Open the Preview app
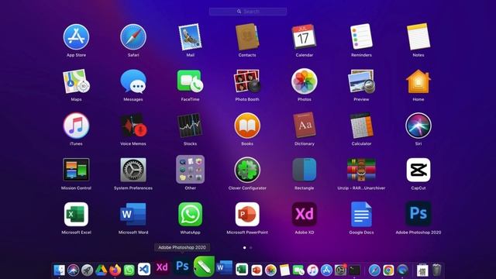The width and height of the screenshot is (496, 279). click(361, 81)
